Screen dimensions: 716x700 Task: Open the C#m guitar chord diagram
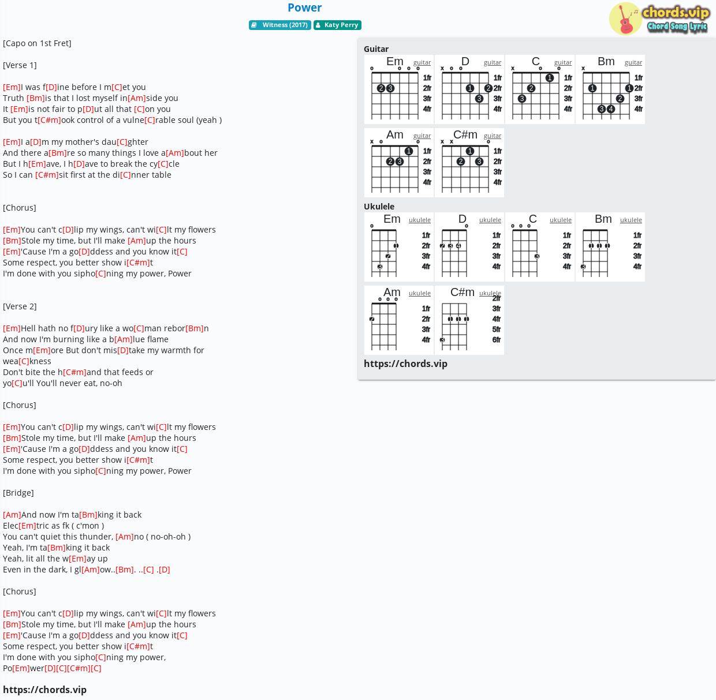[x=469, y=163]
